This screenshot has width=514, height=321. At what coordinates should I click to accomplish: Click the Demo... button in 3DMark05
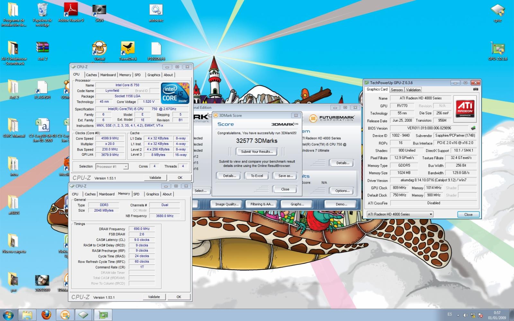pos(341,204)
